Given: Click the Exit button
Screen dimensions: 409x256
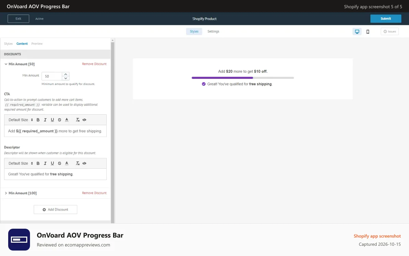Looking at the screenshot, I should tap(18, 19).
